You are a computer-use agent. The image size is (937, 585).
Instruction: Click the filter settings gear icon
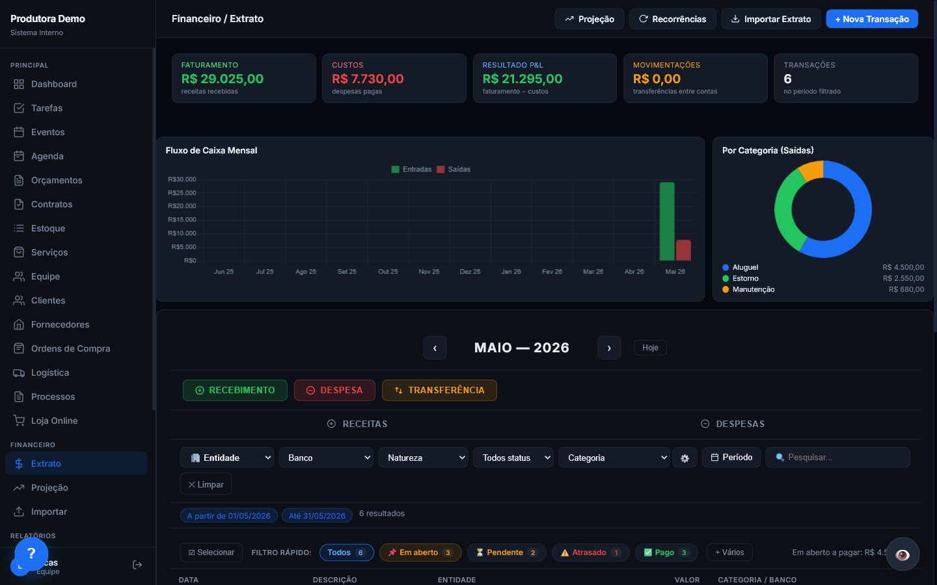685,458
